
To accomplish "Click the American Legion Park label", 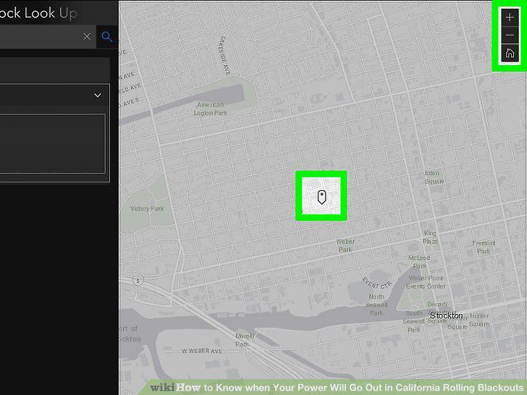I will tap(210, 109).
